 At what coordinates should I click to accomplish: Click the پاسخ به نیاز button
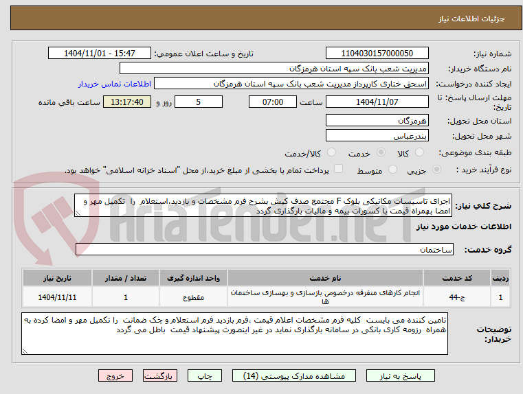coord(400,375)
